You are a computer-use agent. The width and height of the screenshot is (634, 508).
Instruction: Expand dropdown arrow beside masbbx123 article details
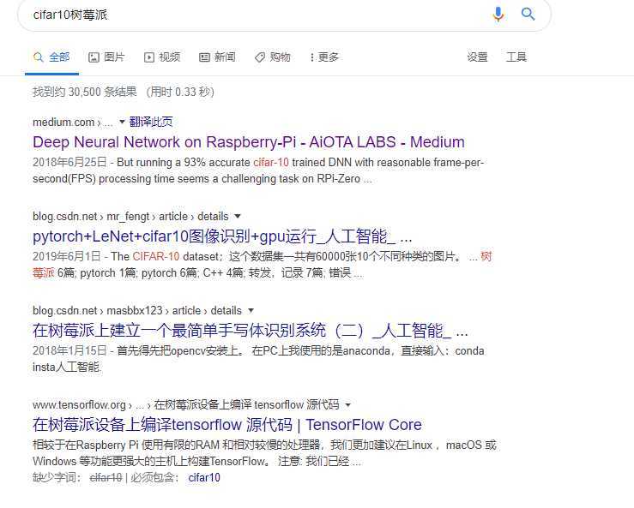251,310
